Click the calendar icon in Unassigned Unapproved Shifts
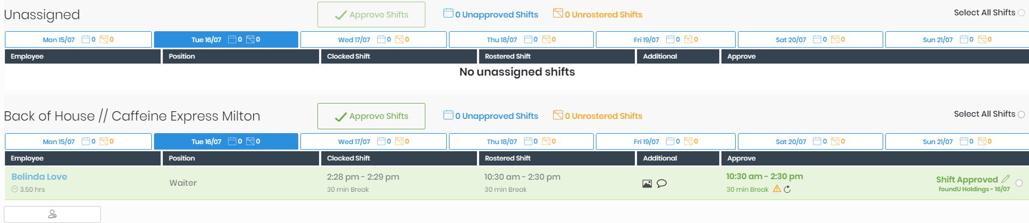 (448, 13)
